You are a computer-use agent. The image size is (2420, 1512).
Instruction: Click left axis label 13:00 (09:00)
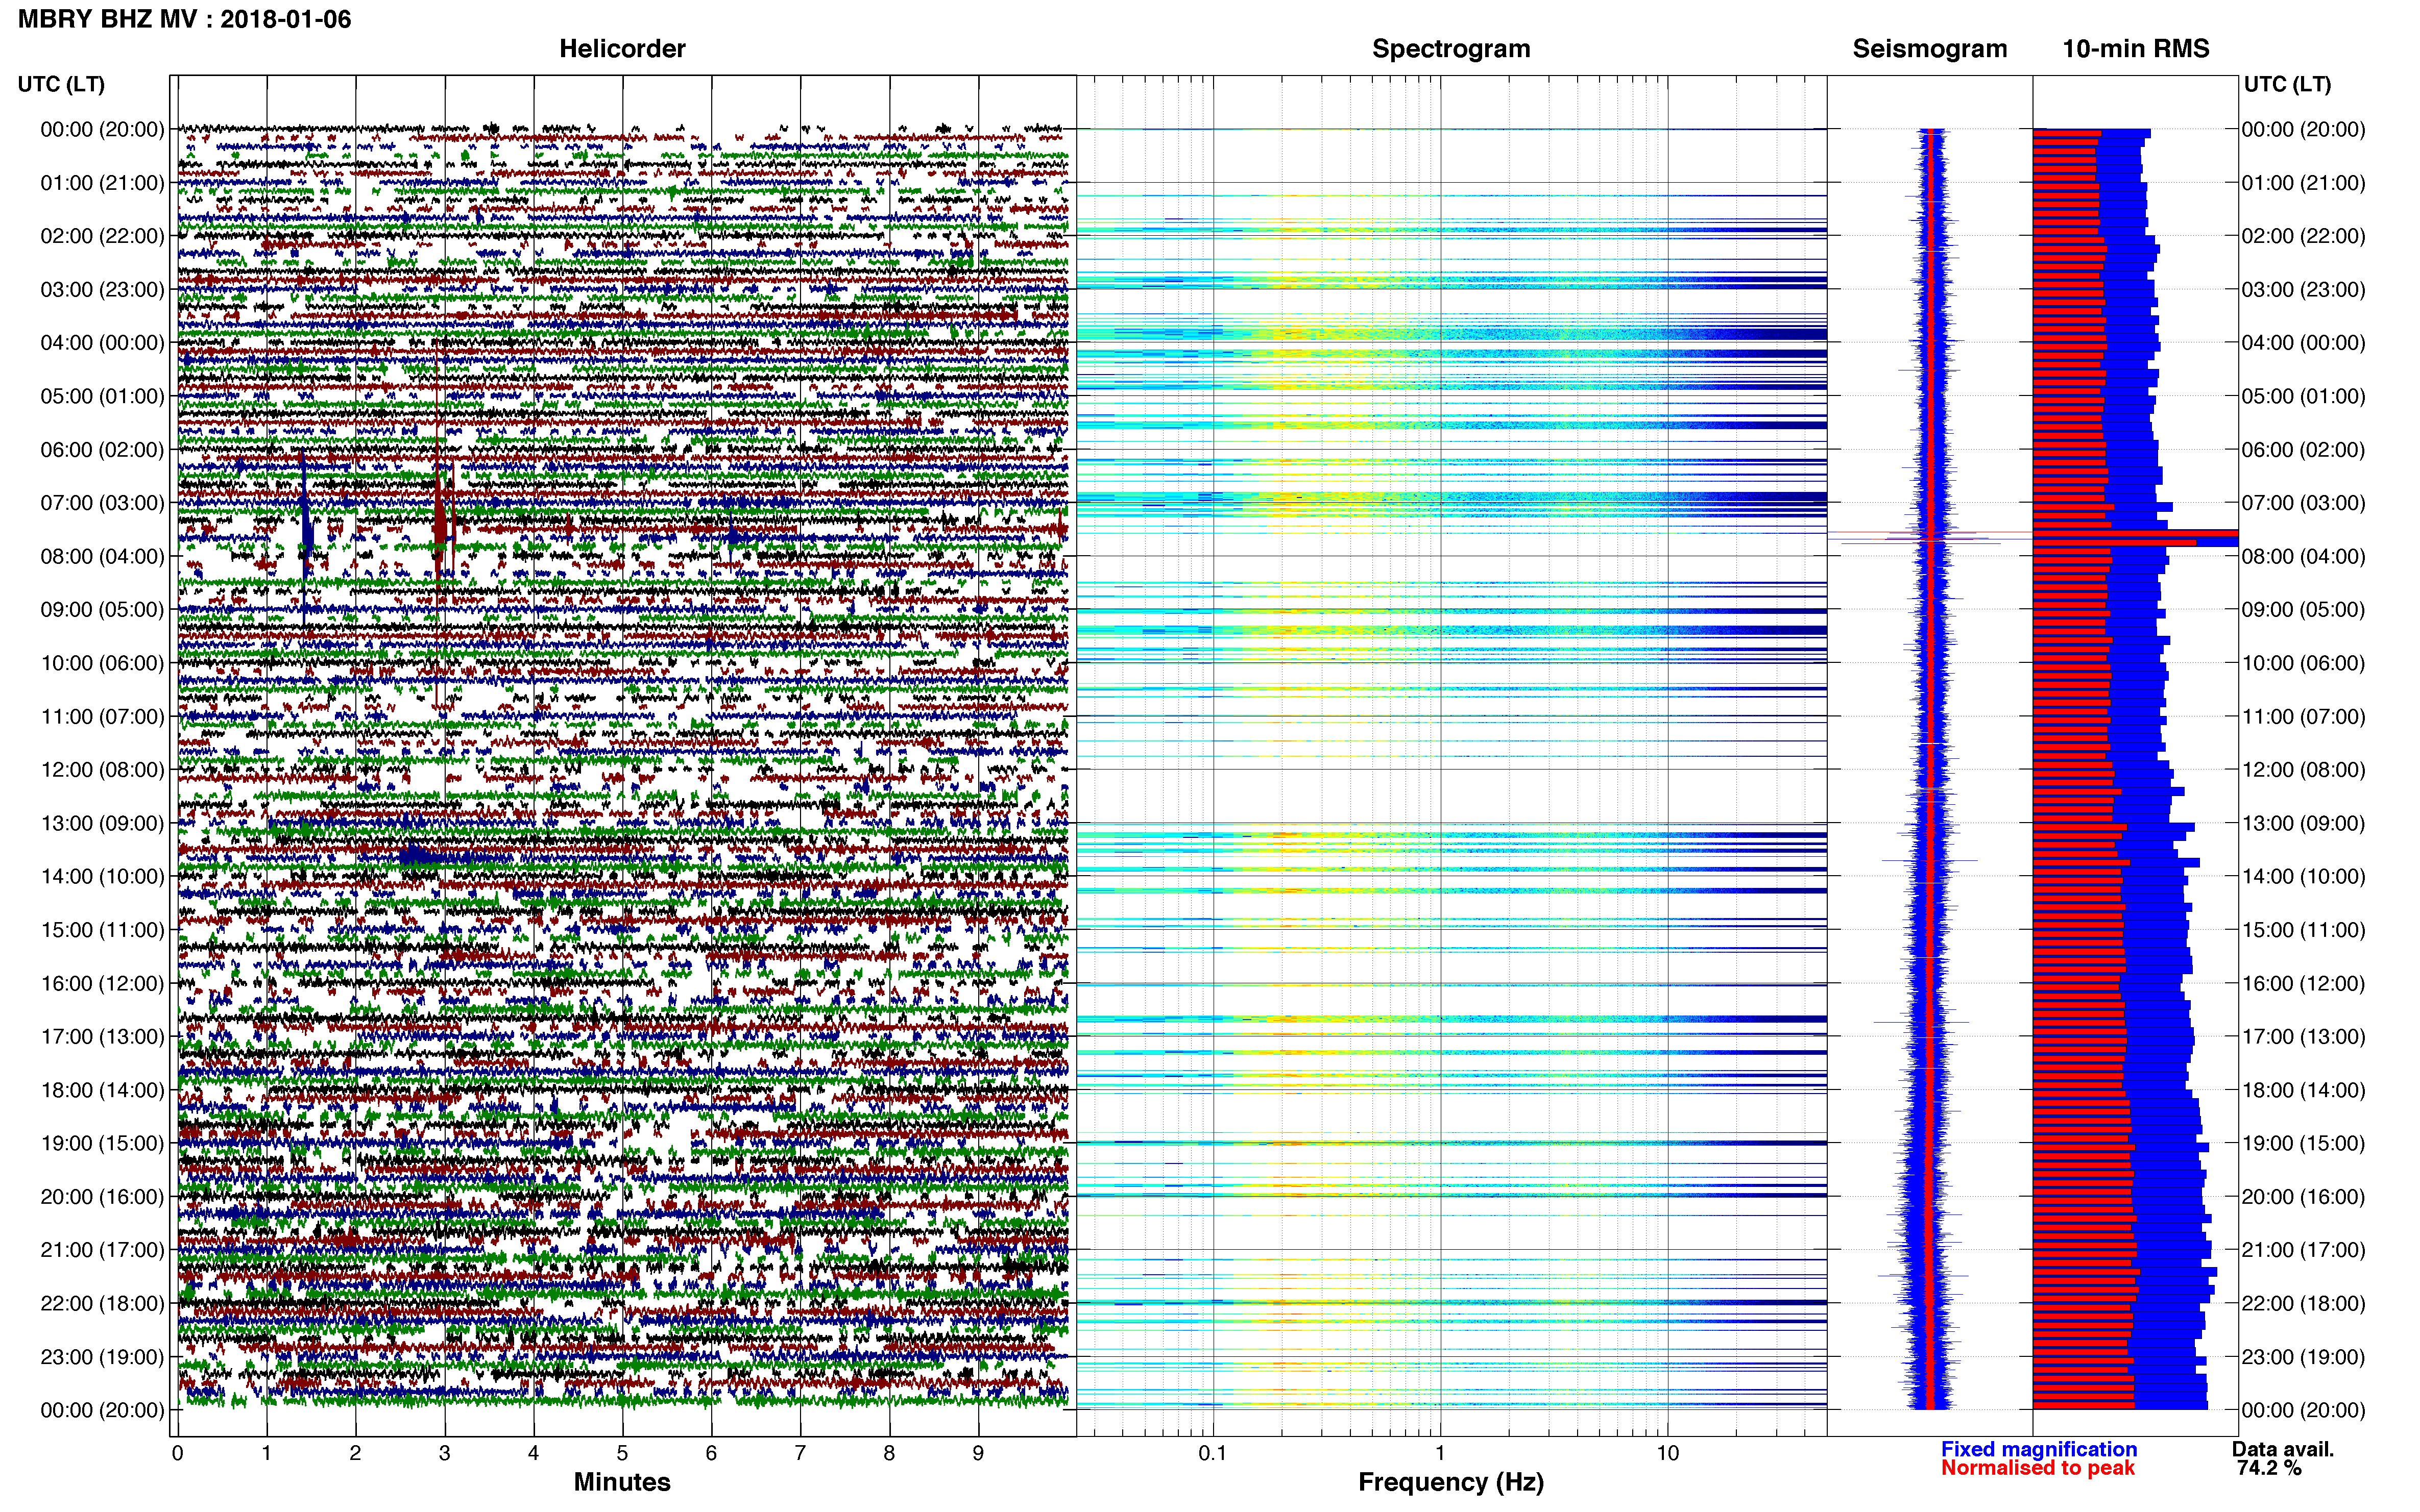(102, 823)
